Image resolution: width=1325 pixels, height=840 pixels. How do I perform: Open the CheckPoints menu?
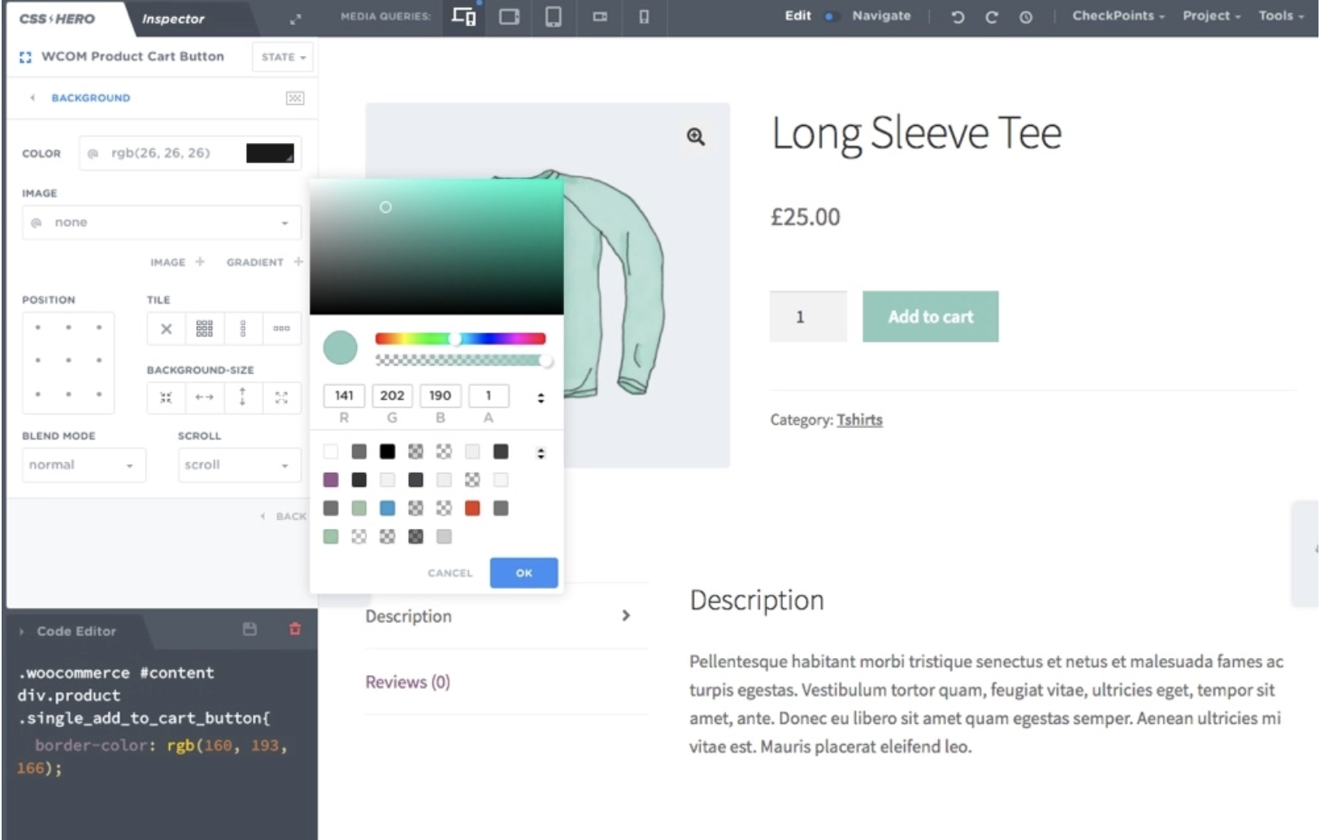click(x=1118, y=15)
